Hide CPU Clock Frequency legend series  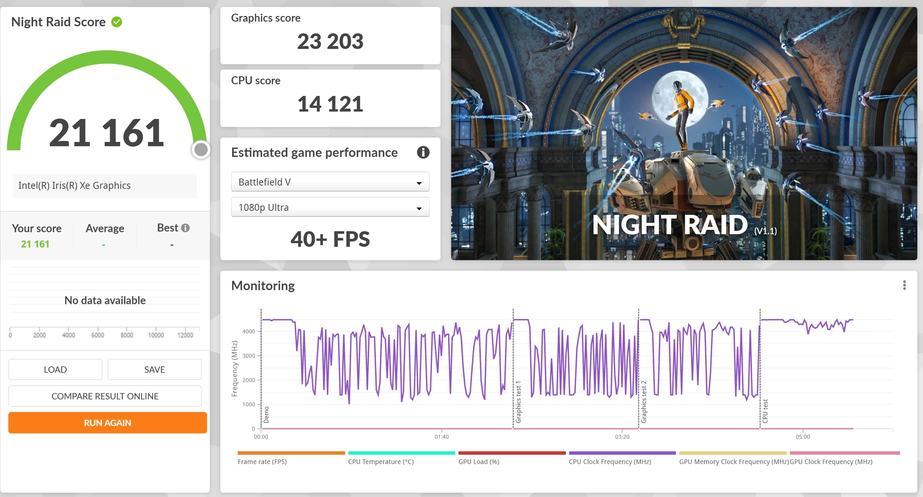coord(610,462)
